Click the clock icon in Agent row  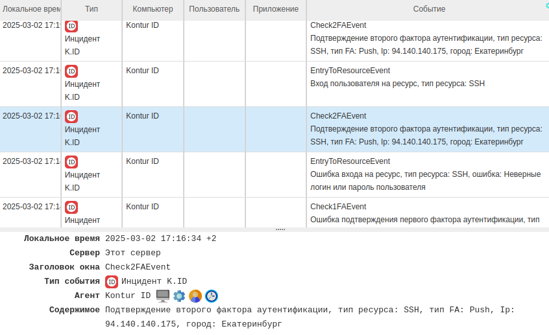[x=212, y=296]
